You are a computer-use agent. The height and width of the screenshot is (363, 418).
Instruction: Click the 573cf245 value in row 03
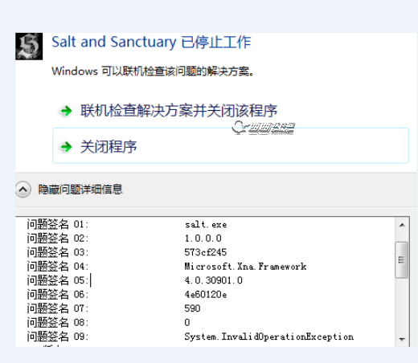[x=206, y=252]
